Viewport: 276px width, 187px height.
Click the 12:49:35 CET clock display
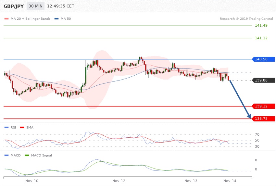coord(61,6)
